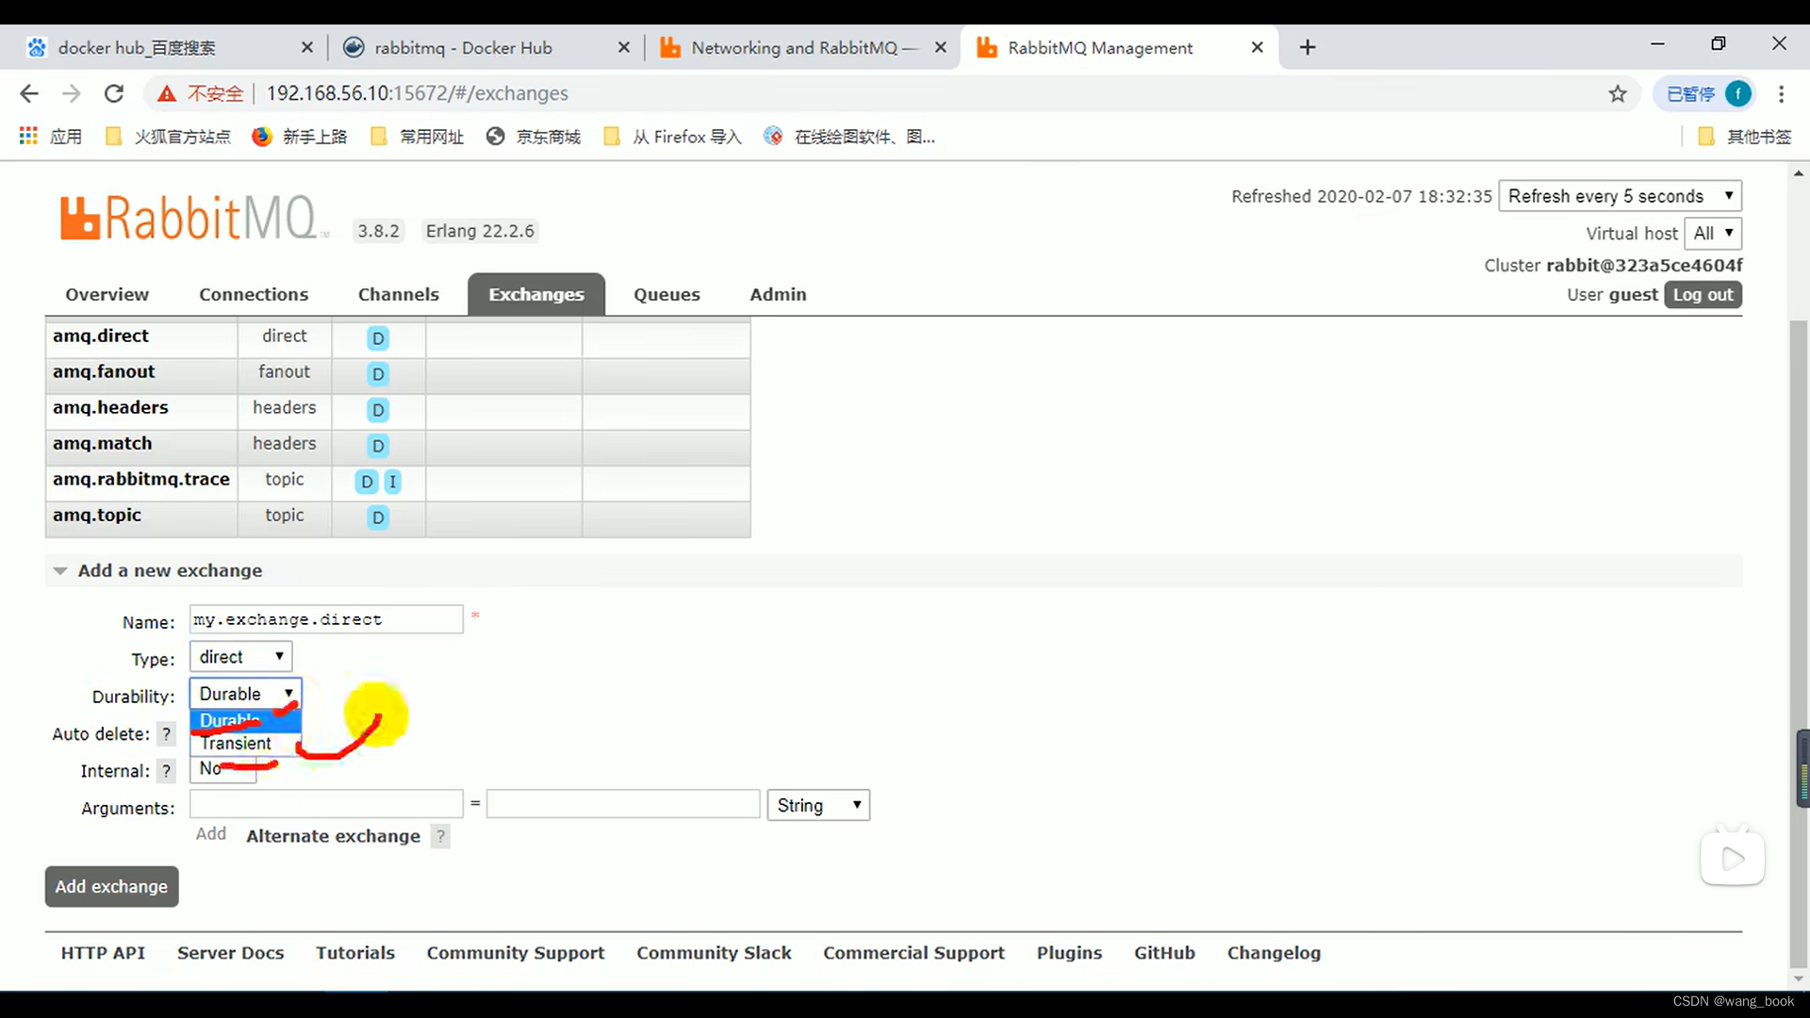Expand the Type dropdown selector

coord(239,656)
